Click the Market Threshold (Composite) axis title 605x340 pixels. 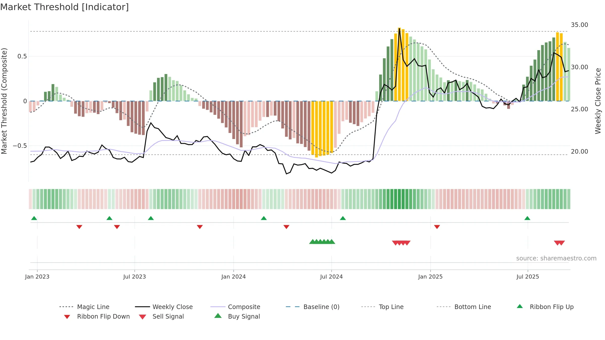point(4,101)
